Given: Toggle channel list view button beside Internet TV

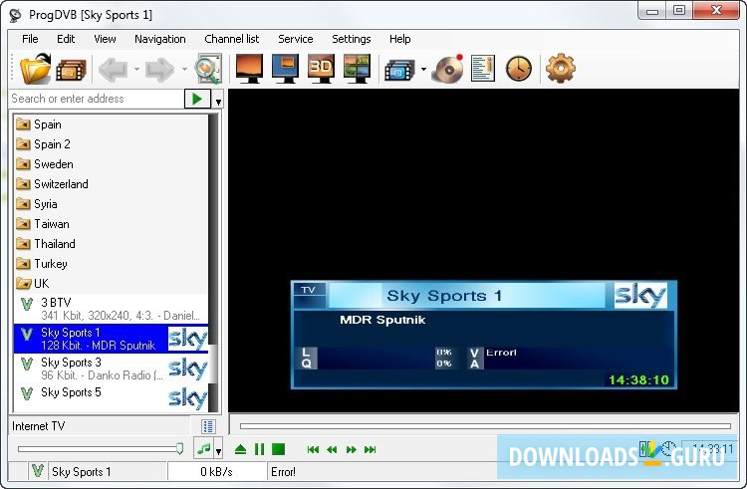Looking at the screenshot, I should (209, 426).
